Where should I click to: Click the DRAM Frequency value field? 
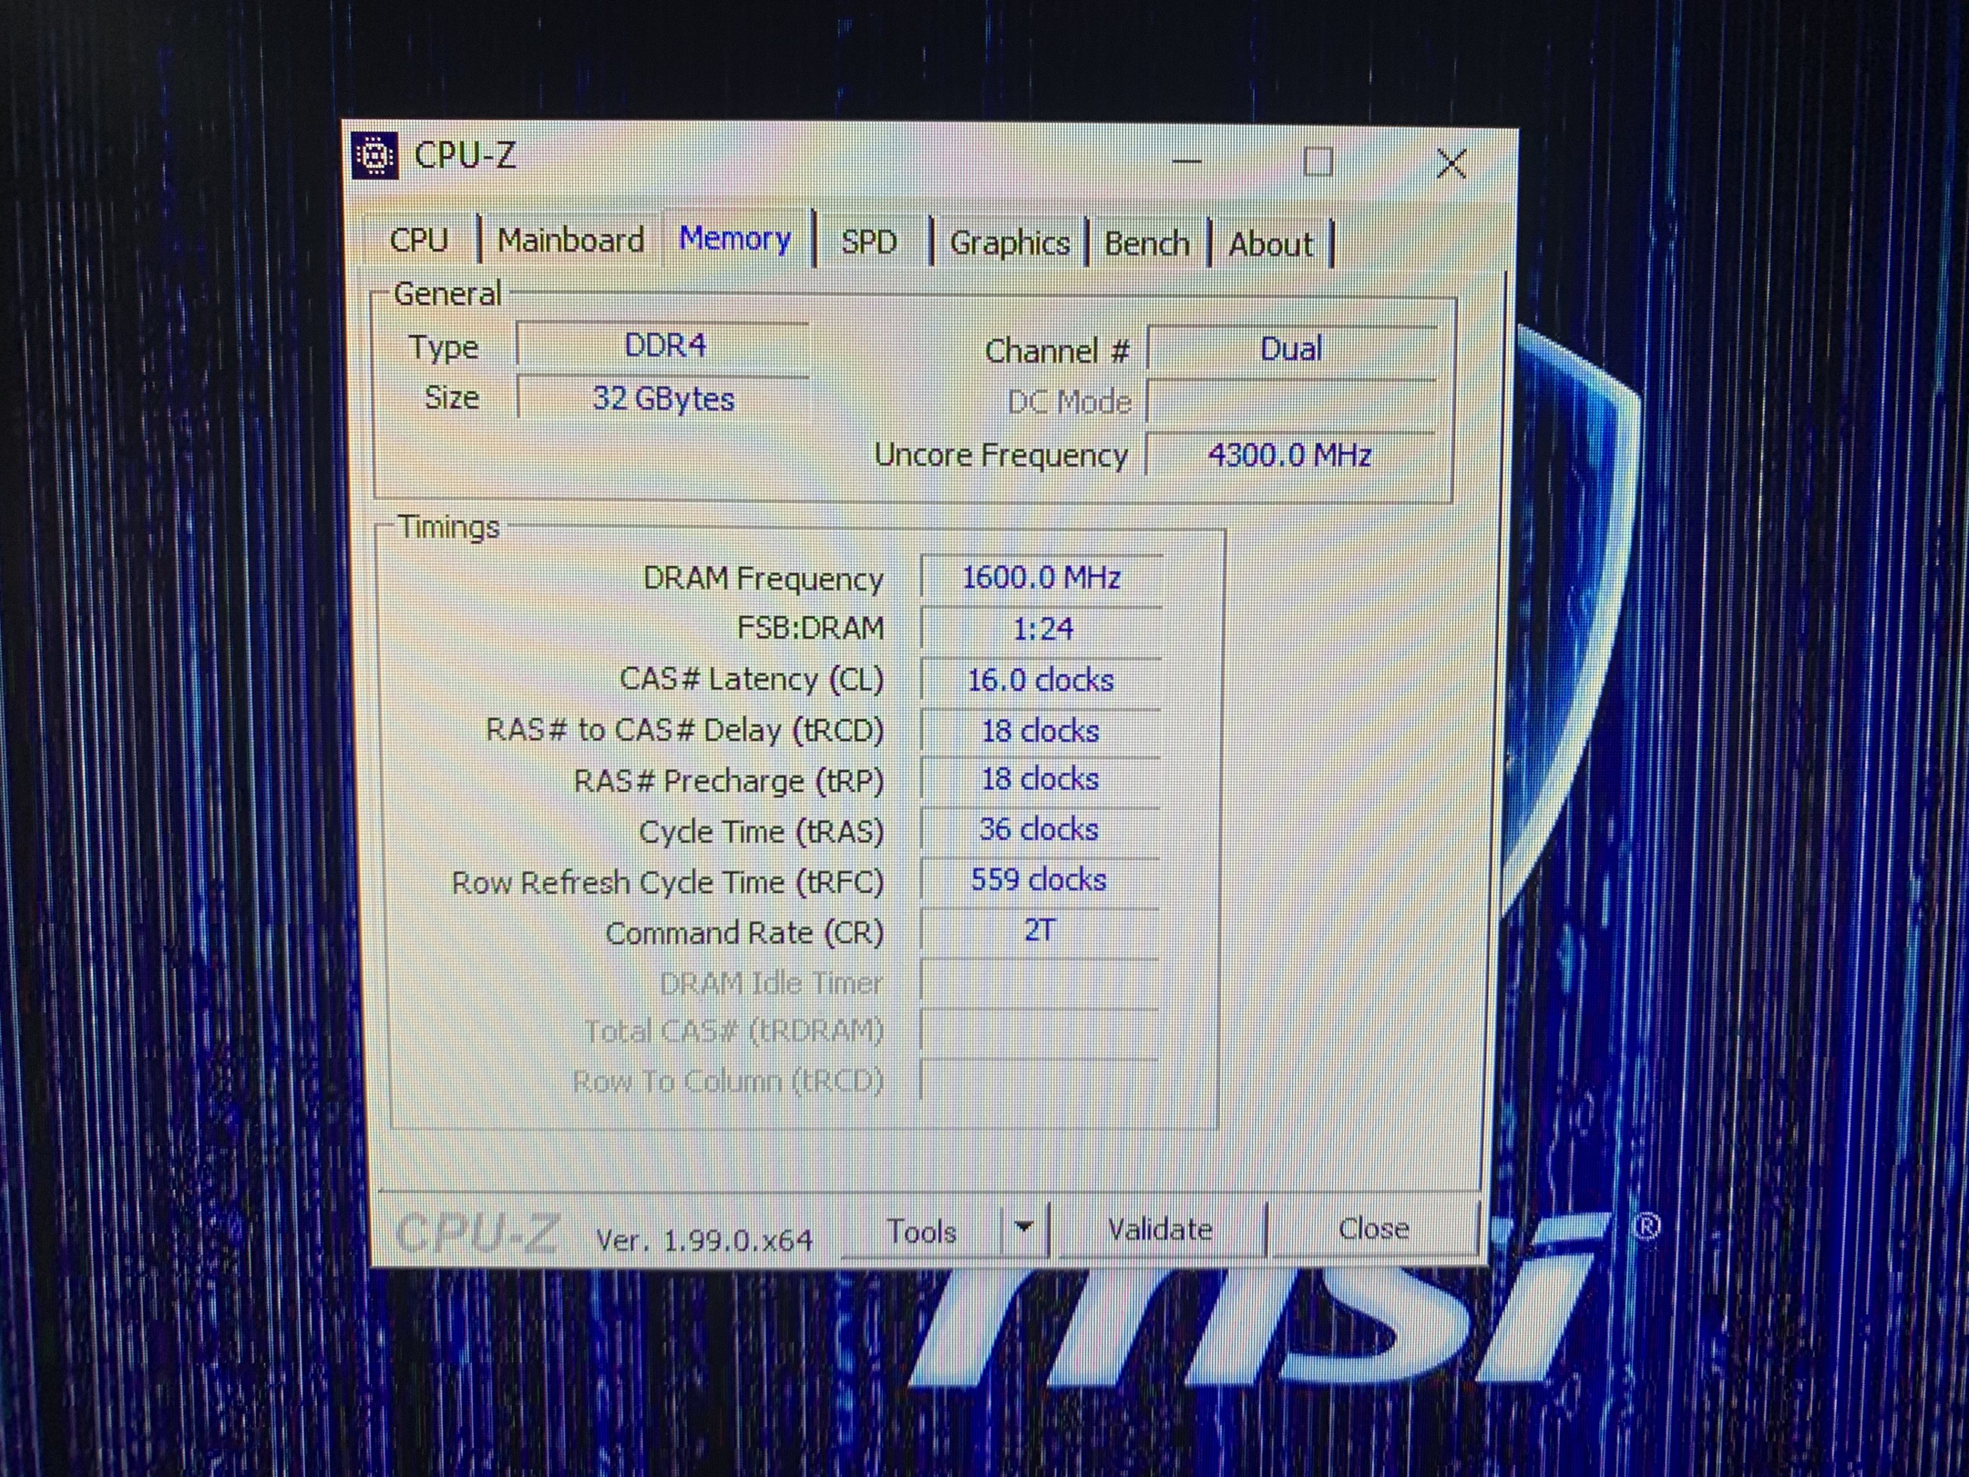tap(1040, 578)
